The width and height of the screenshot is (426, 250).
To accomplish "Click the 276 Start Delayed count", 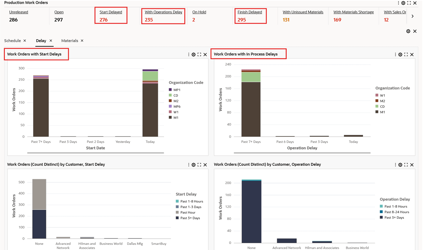I will point(104,20).
